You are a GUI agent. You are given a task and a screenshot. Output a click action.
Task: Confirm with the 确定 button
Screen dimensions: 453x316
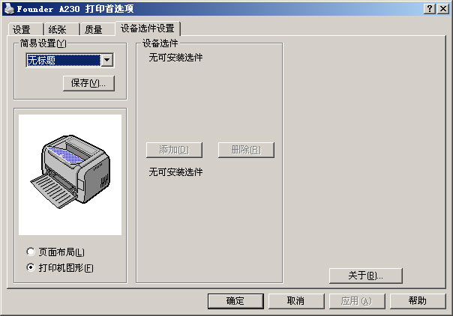(x=235, y=301)
